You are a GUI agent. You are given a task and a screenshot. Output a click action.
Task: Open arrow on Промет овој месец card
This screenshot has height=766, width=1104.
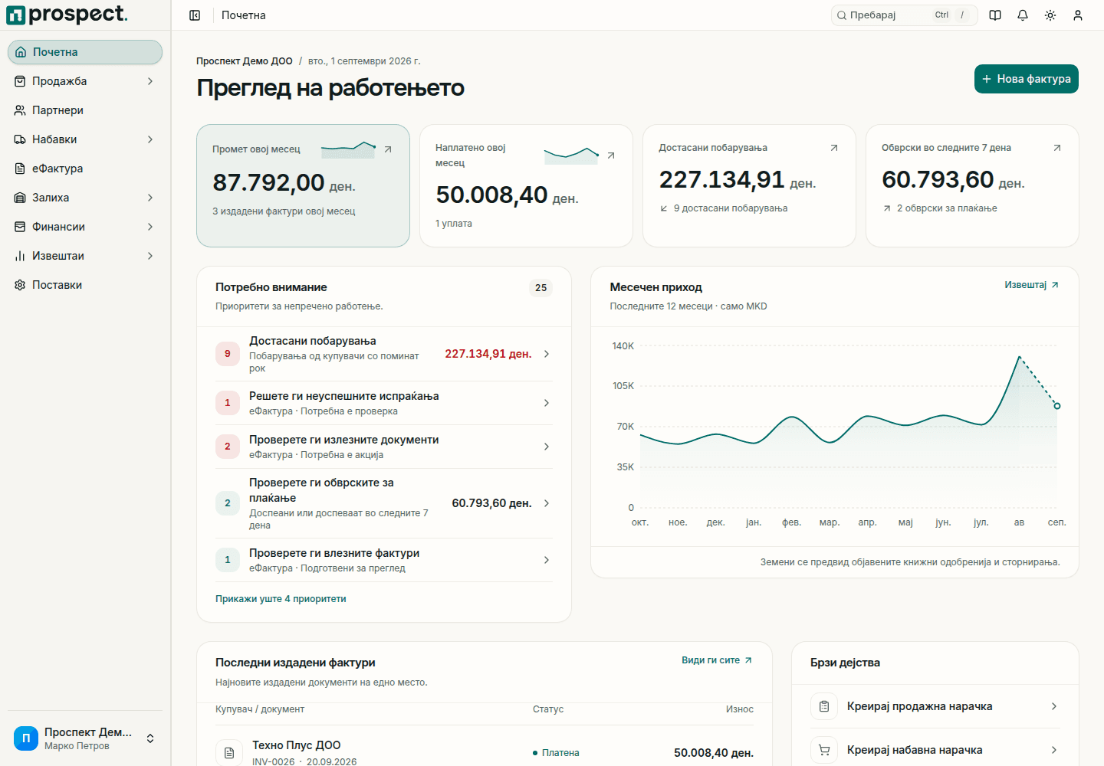(388, 149)
